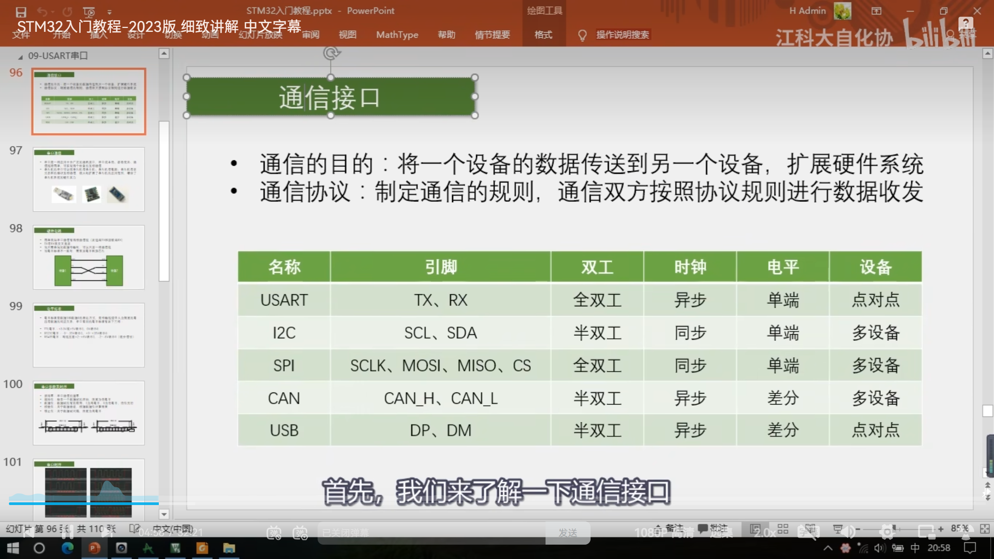Click the rotation handle above title box
Viewport: 994px width, 559px height.
pos(331,53)
